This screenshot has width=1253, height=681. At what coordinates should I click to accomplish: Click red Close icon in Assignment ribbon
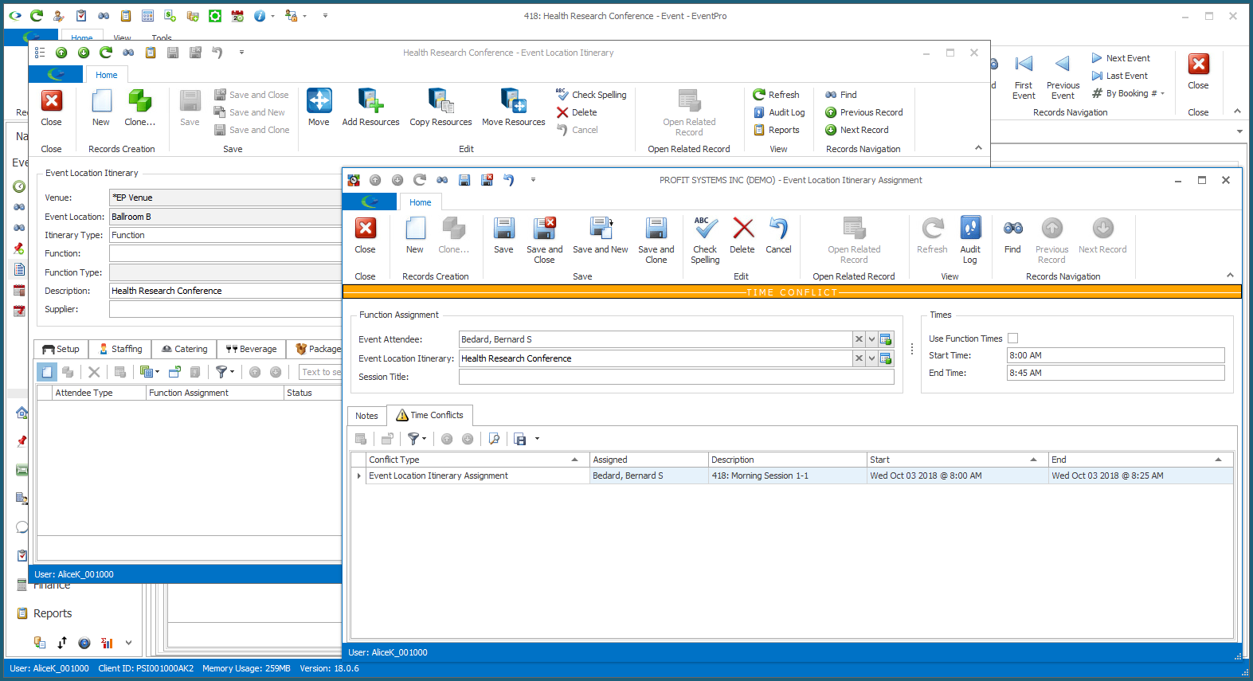pyautogui.click(x=366, y=236)
